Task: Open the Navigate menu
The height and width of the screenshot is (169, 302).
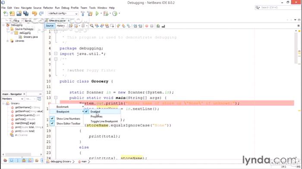Action: (x=26, y=8)
